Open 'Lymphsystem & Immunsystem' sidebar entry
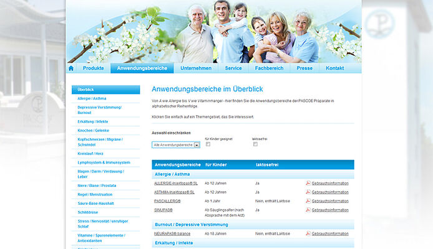The image size is (433, 249). click(x=104, y=162)
